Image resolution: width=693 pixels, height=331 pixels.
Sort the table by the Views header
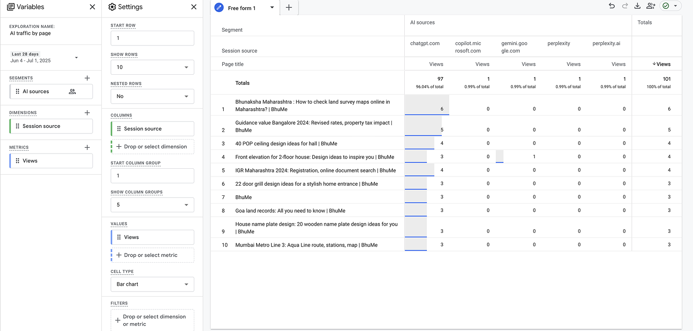662,64
